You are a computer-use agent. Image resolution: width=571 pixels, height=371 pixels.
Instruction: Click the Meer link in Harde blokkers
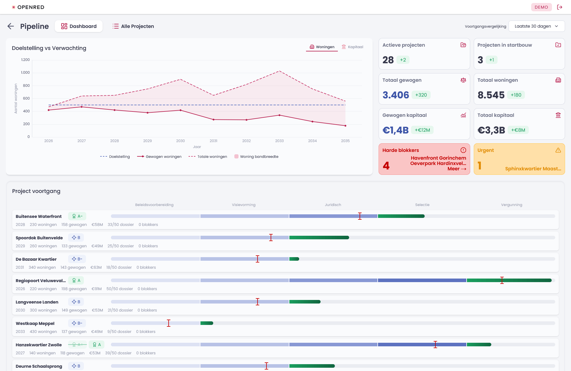pyautogui.click(x=457, y=169)
